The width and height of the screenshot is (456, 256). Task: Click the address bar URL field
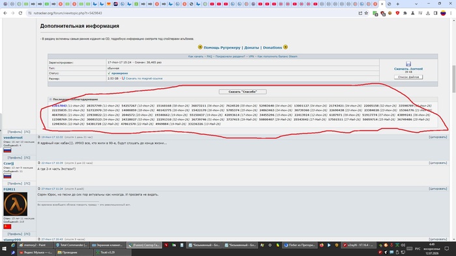pyautogui.click(x=192, y=13)
